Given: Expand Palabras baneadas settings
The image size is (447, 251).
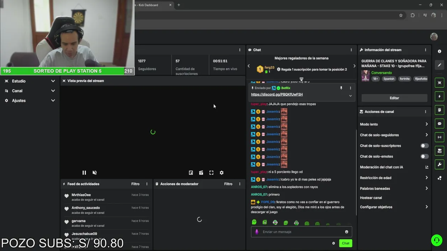Looking at the screenshot, I should [x=394, y=189].
